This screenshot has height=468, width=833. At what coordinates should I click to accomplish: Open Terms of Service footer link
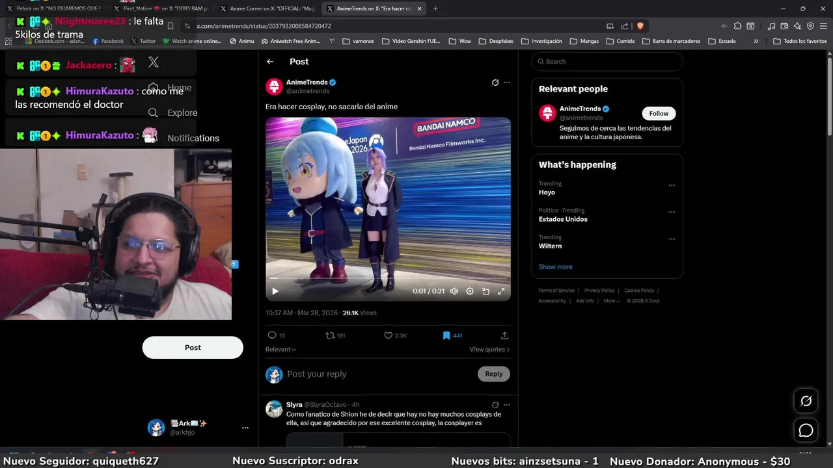pyautogui.click(x=556, y=291)
